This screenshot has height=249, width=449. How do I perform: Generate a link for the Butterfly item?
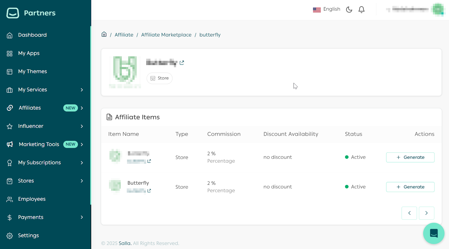[410, 187]
